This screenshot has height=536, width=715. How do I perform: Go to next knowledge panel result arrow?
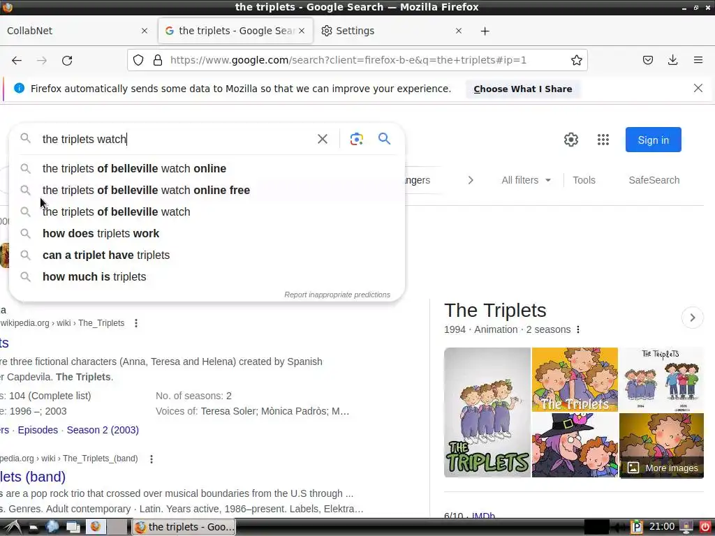[x=692, y=318]
